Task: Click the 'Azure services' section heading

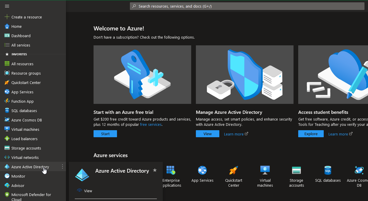Action: tap(111, 155)
